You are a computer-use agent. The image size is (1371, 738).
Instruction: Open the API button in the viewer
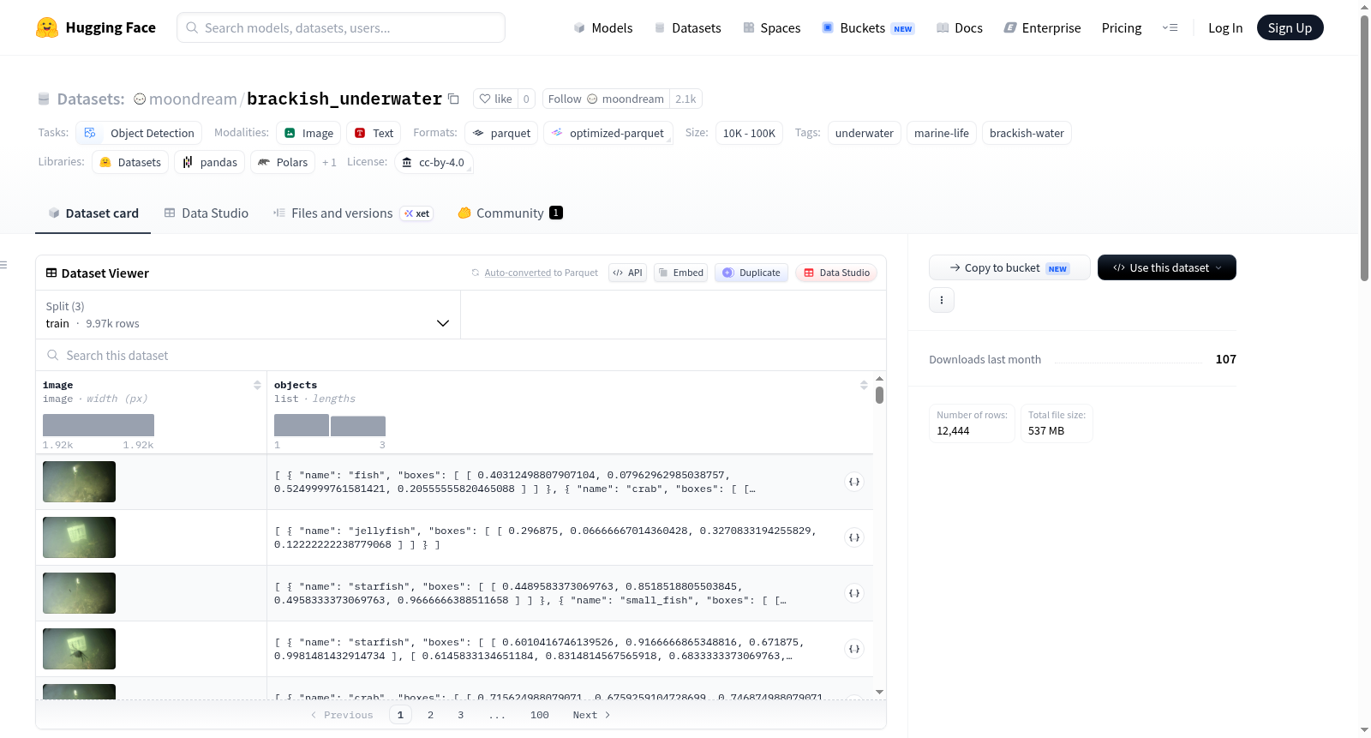627,273
